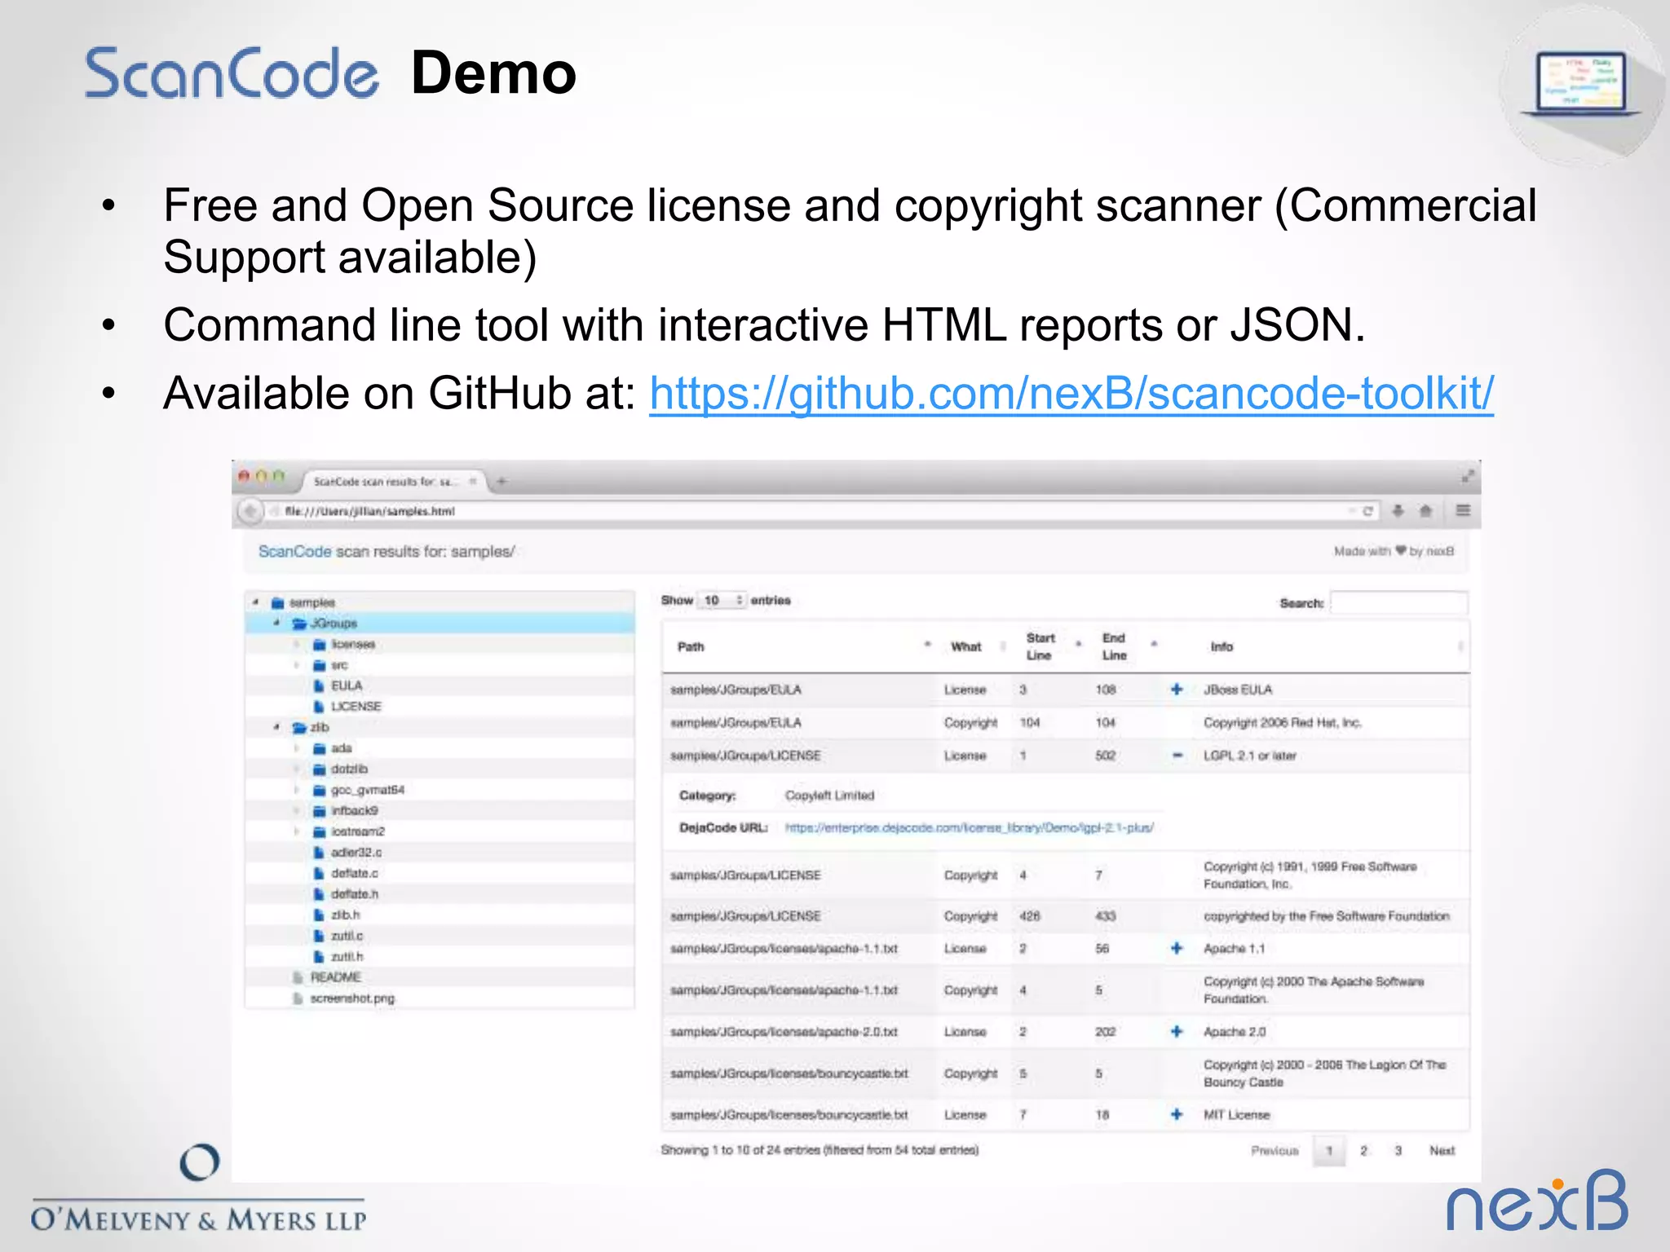
Task: Expand the JBoss EULA row plus icon
Action: click(x=1177, y=690)
